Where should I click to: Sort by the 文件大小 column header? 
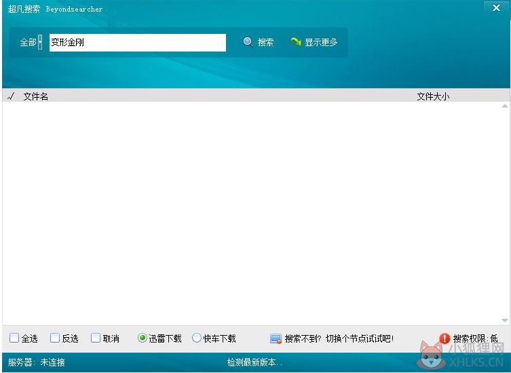pyautogui.click(x=433, y=96)
